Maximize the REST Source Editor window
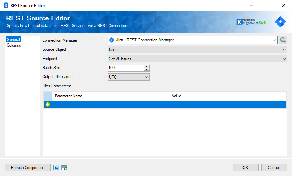Viewport: 292px width, 176px height. pyautogui.click(x=267, y=5)
